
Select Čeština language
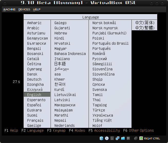click(34, 64)
